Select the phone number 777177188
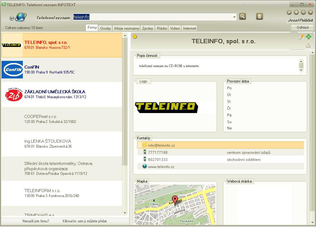Image resolution: width=316 pixels, height=227 pixels. tap(158, 152)
